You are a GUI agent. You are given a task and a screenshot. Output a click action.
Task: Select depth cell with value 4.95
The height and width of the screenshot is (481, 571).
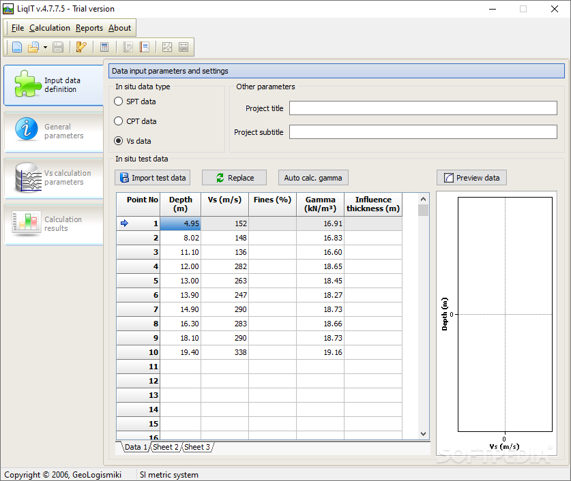181,223
